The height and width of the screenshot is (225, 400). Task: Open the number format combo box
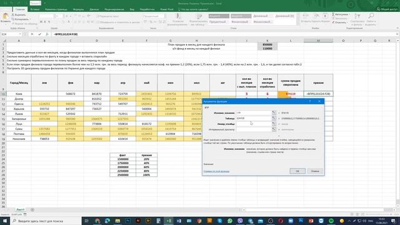(x=154, y=16)
